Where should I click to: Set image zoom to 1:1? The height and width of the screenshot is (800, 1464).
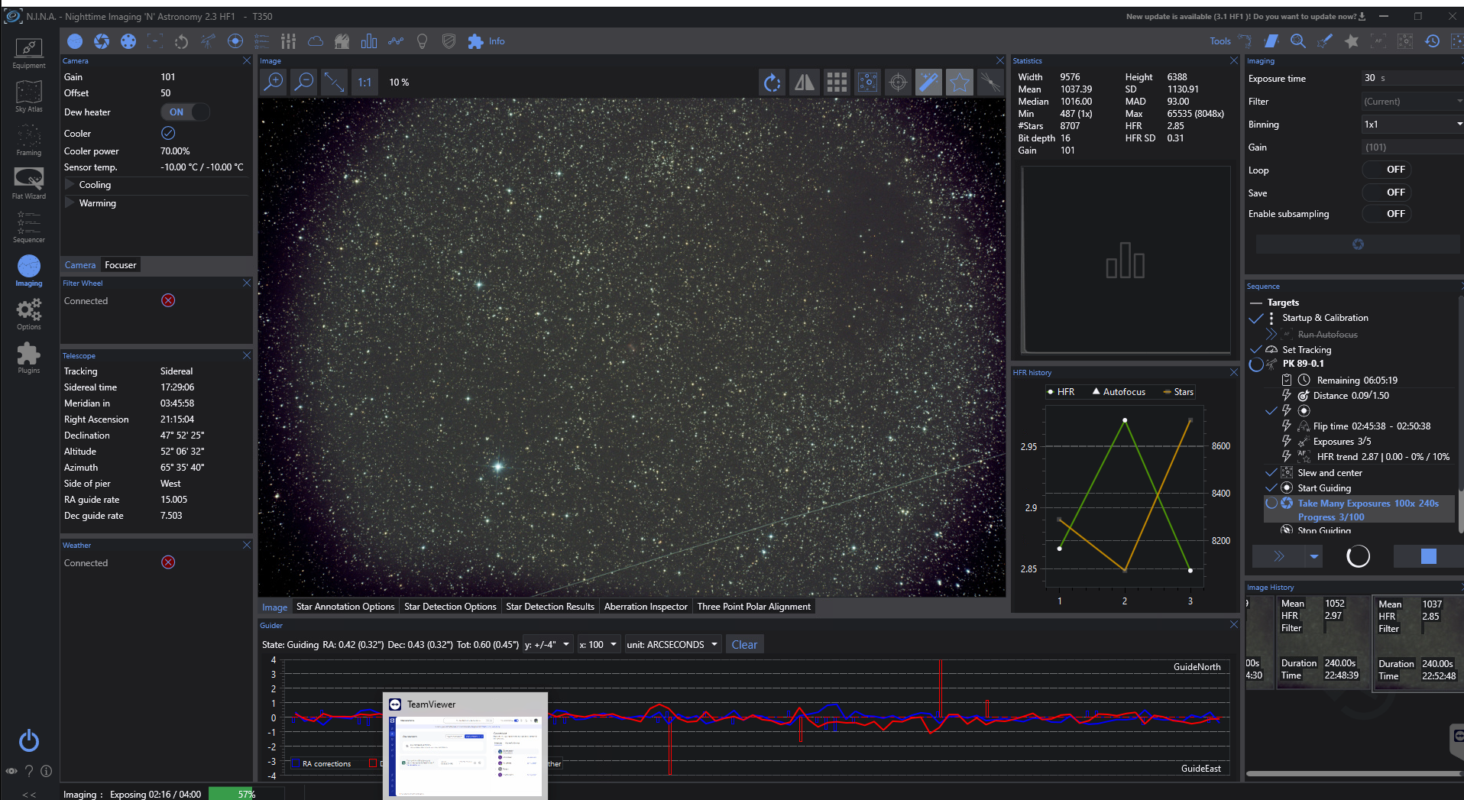(364, 82)
